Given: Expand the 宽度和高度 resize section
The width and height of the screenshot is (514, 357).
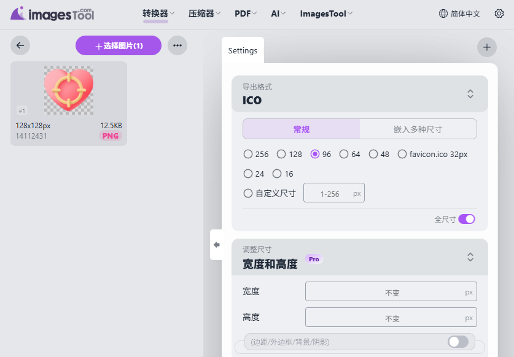Looking at the screenshot, I should (470, 257).
